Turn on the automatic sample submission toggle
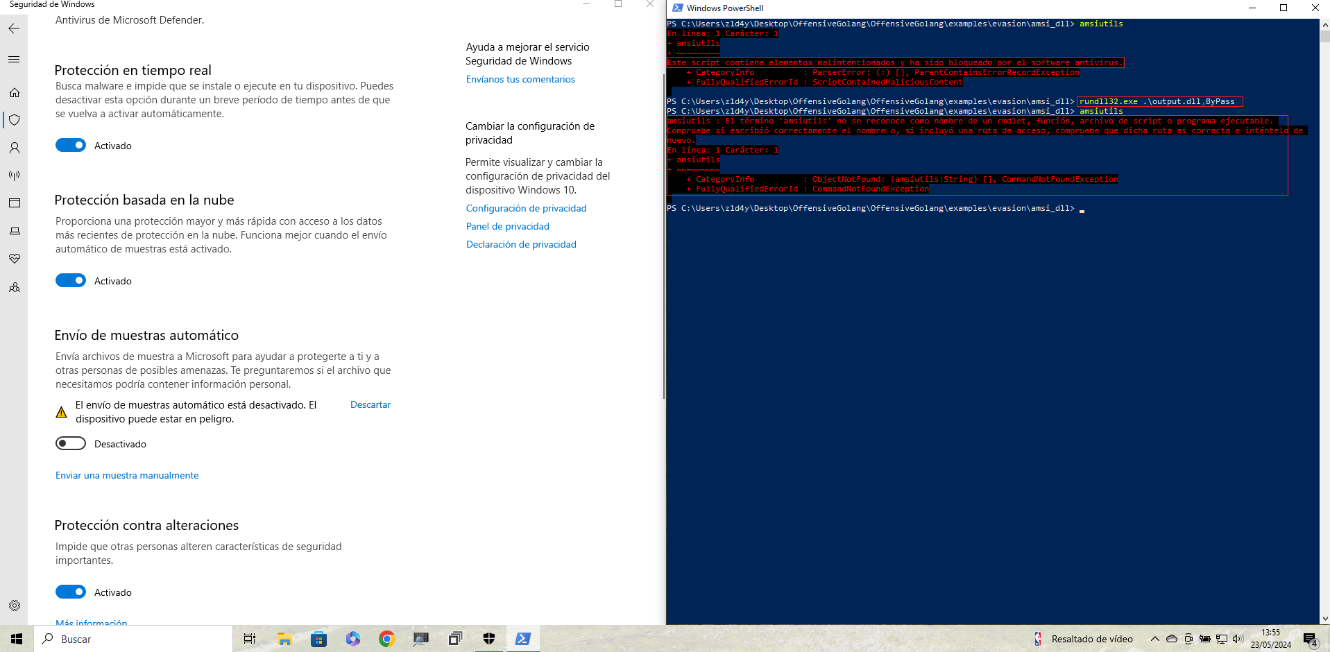Image resolution: width=1330 pixels, height=652 pixels. [71, 443]
